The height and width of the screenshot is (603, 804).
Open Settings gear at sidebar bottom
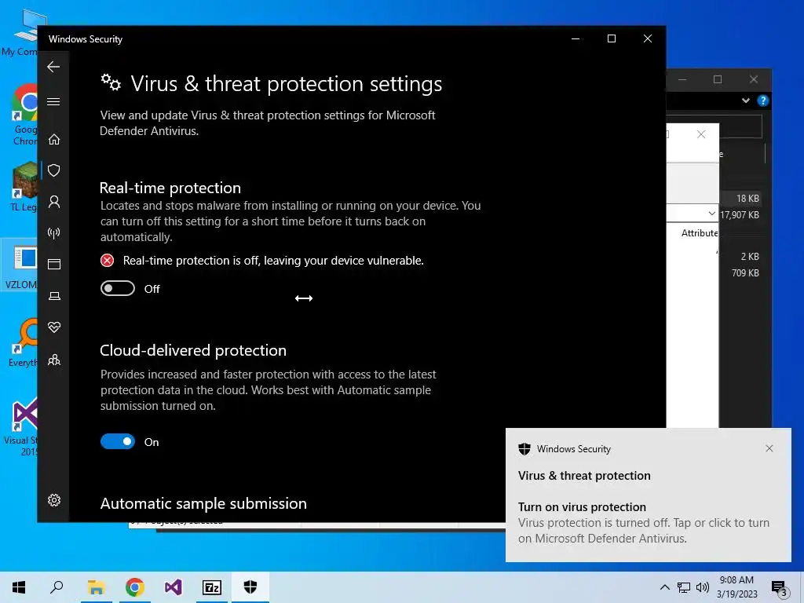[54, 500]
